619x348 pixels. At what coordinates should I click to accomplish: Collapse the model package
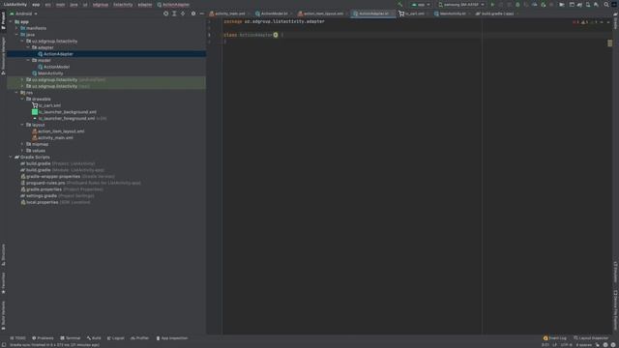click(28, 60)
